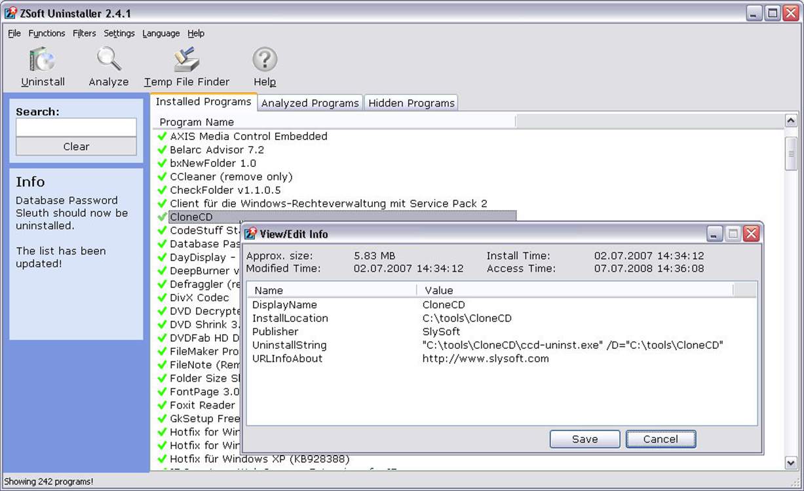This screenshot has height=491, width=804.
Task: Click green checkmark beside DivX Codec
Action: coord(162,297)
